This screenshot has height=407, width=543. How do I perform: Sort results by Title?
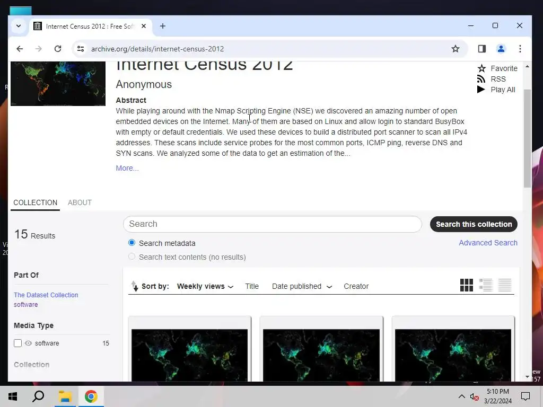[252, 286]
